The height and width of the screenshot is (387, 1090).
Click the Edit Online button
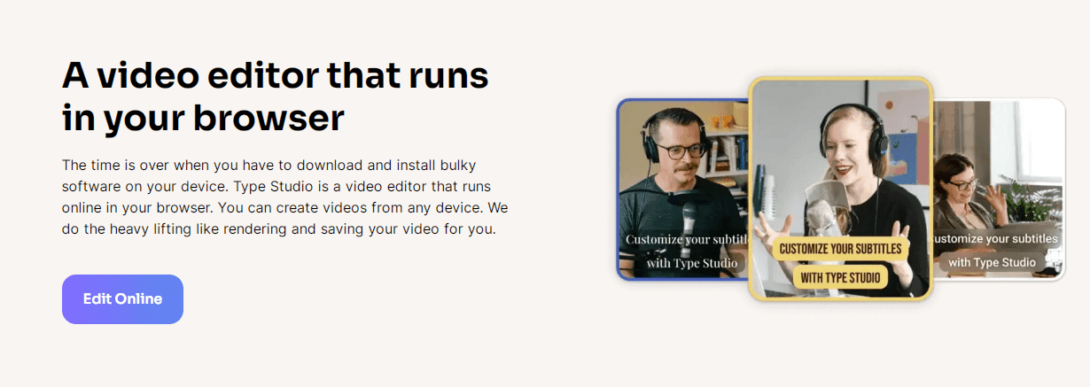click(122, 299)
